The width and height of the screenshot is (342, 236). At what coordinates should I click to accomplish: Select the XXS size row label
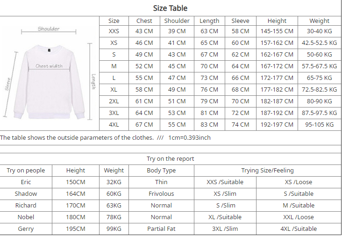[114, 31]
